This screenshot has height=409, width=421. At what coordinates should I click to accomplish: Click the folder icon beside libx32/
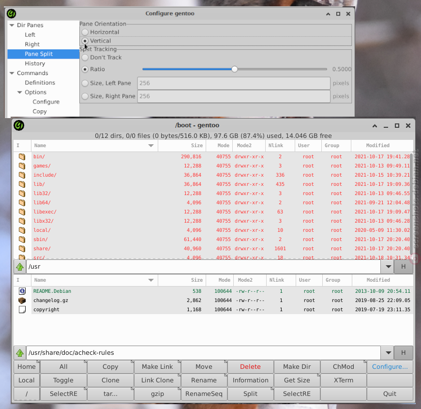[22, 221]
